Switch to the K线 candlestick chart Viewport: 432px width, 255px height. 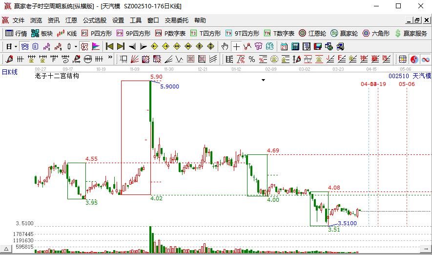point(67,33)
